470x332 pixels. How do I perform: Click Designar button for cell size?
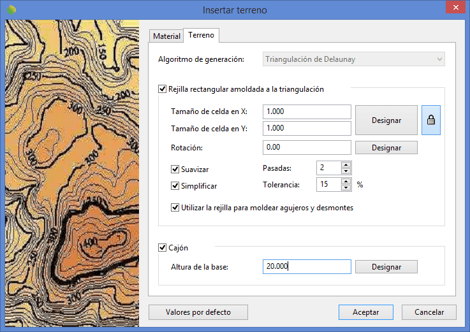click(386, 120)
